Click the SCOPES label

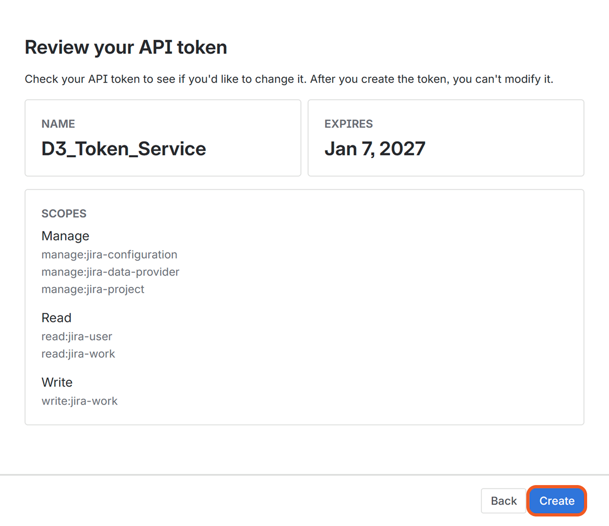pos(64,213)
